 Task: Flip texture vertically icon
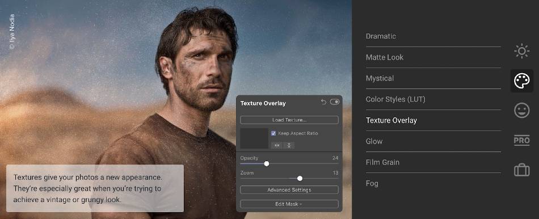pos(289,145)
